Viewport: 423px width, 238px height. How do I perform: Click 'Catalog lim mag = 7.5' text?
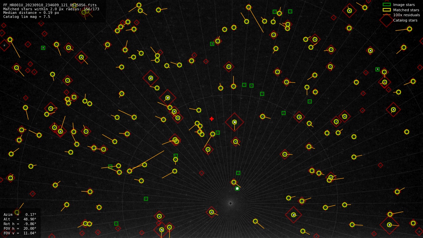click(x=27, y=17)
